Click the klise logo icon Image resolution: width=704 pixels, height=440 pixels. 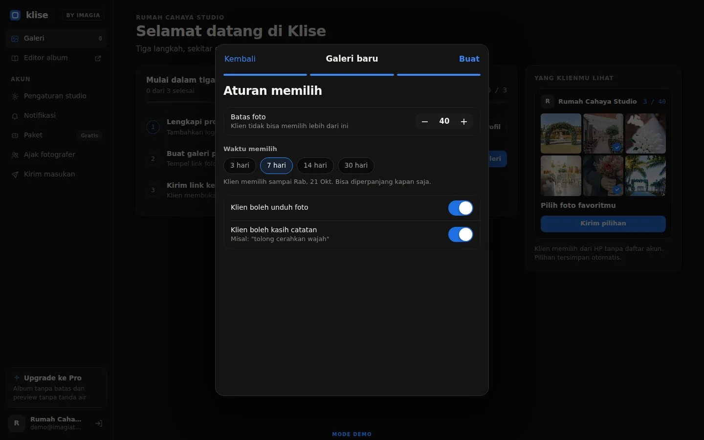click(15, 15)
